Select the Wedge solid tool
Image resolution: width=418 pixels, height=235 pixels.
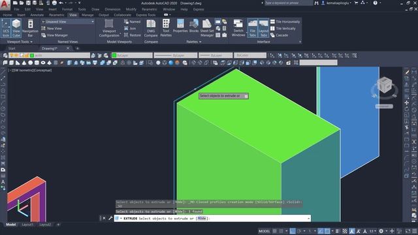pyautogui.click(x=18, y=63)
